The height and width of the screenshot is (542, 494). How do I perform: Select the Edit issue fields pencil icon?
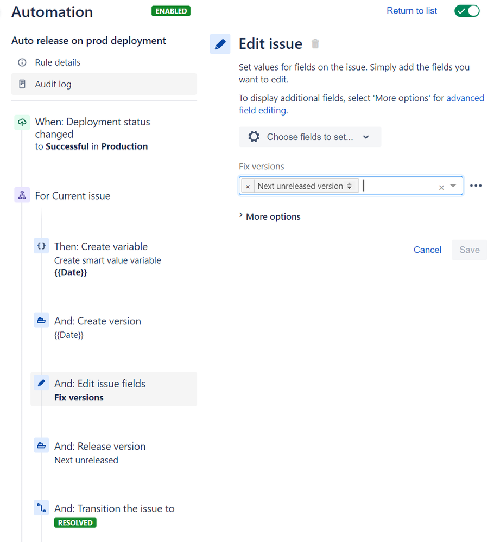point(41,382)
